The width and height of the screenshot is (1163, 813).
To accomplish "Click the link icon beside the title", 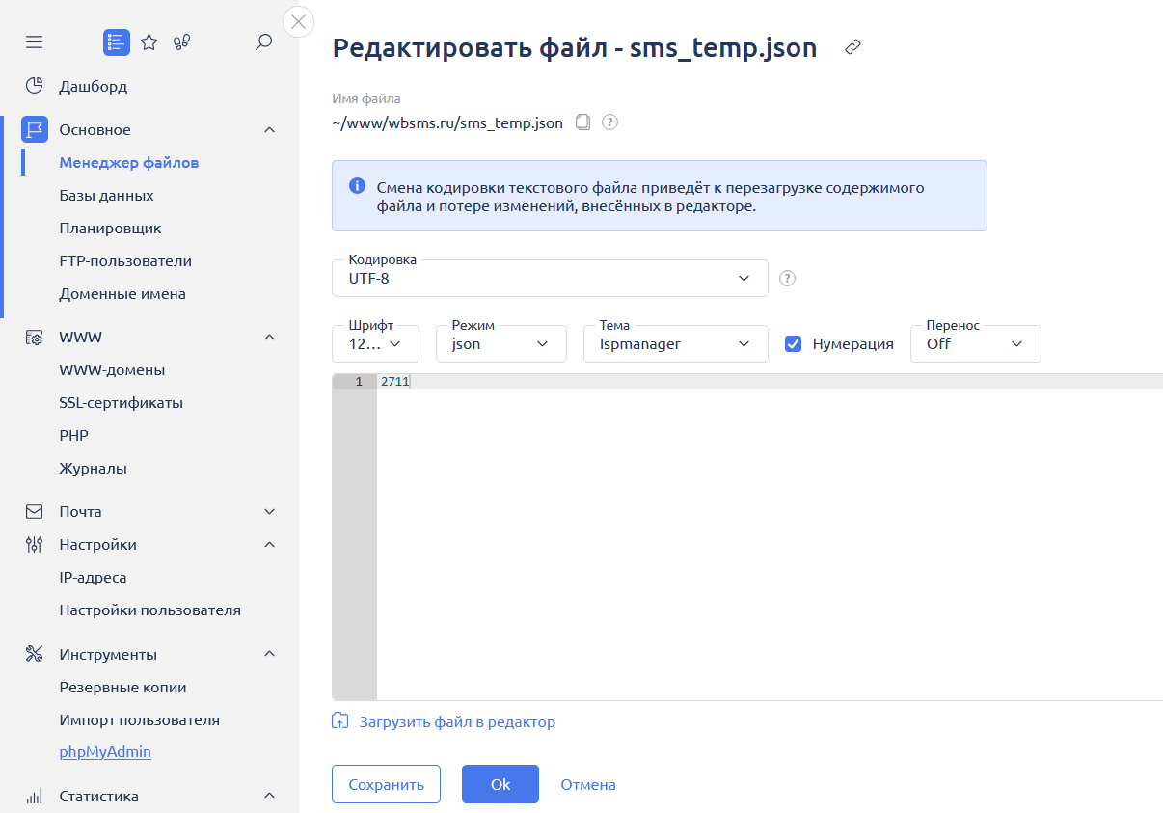I will 852,47.
